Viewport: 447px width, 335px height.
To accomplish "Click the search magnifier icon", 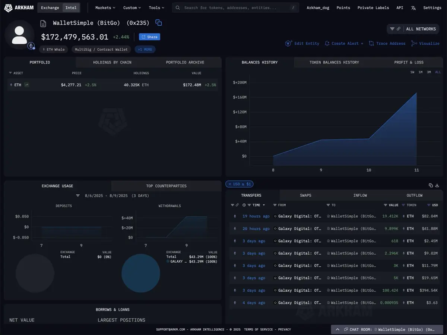I will (x=178, y=8).
